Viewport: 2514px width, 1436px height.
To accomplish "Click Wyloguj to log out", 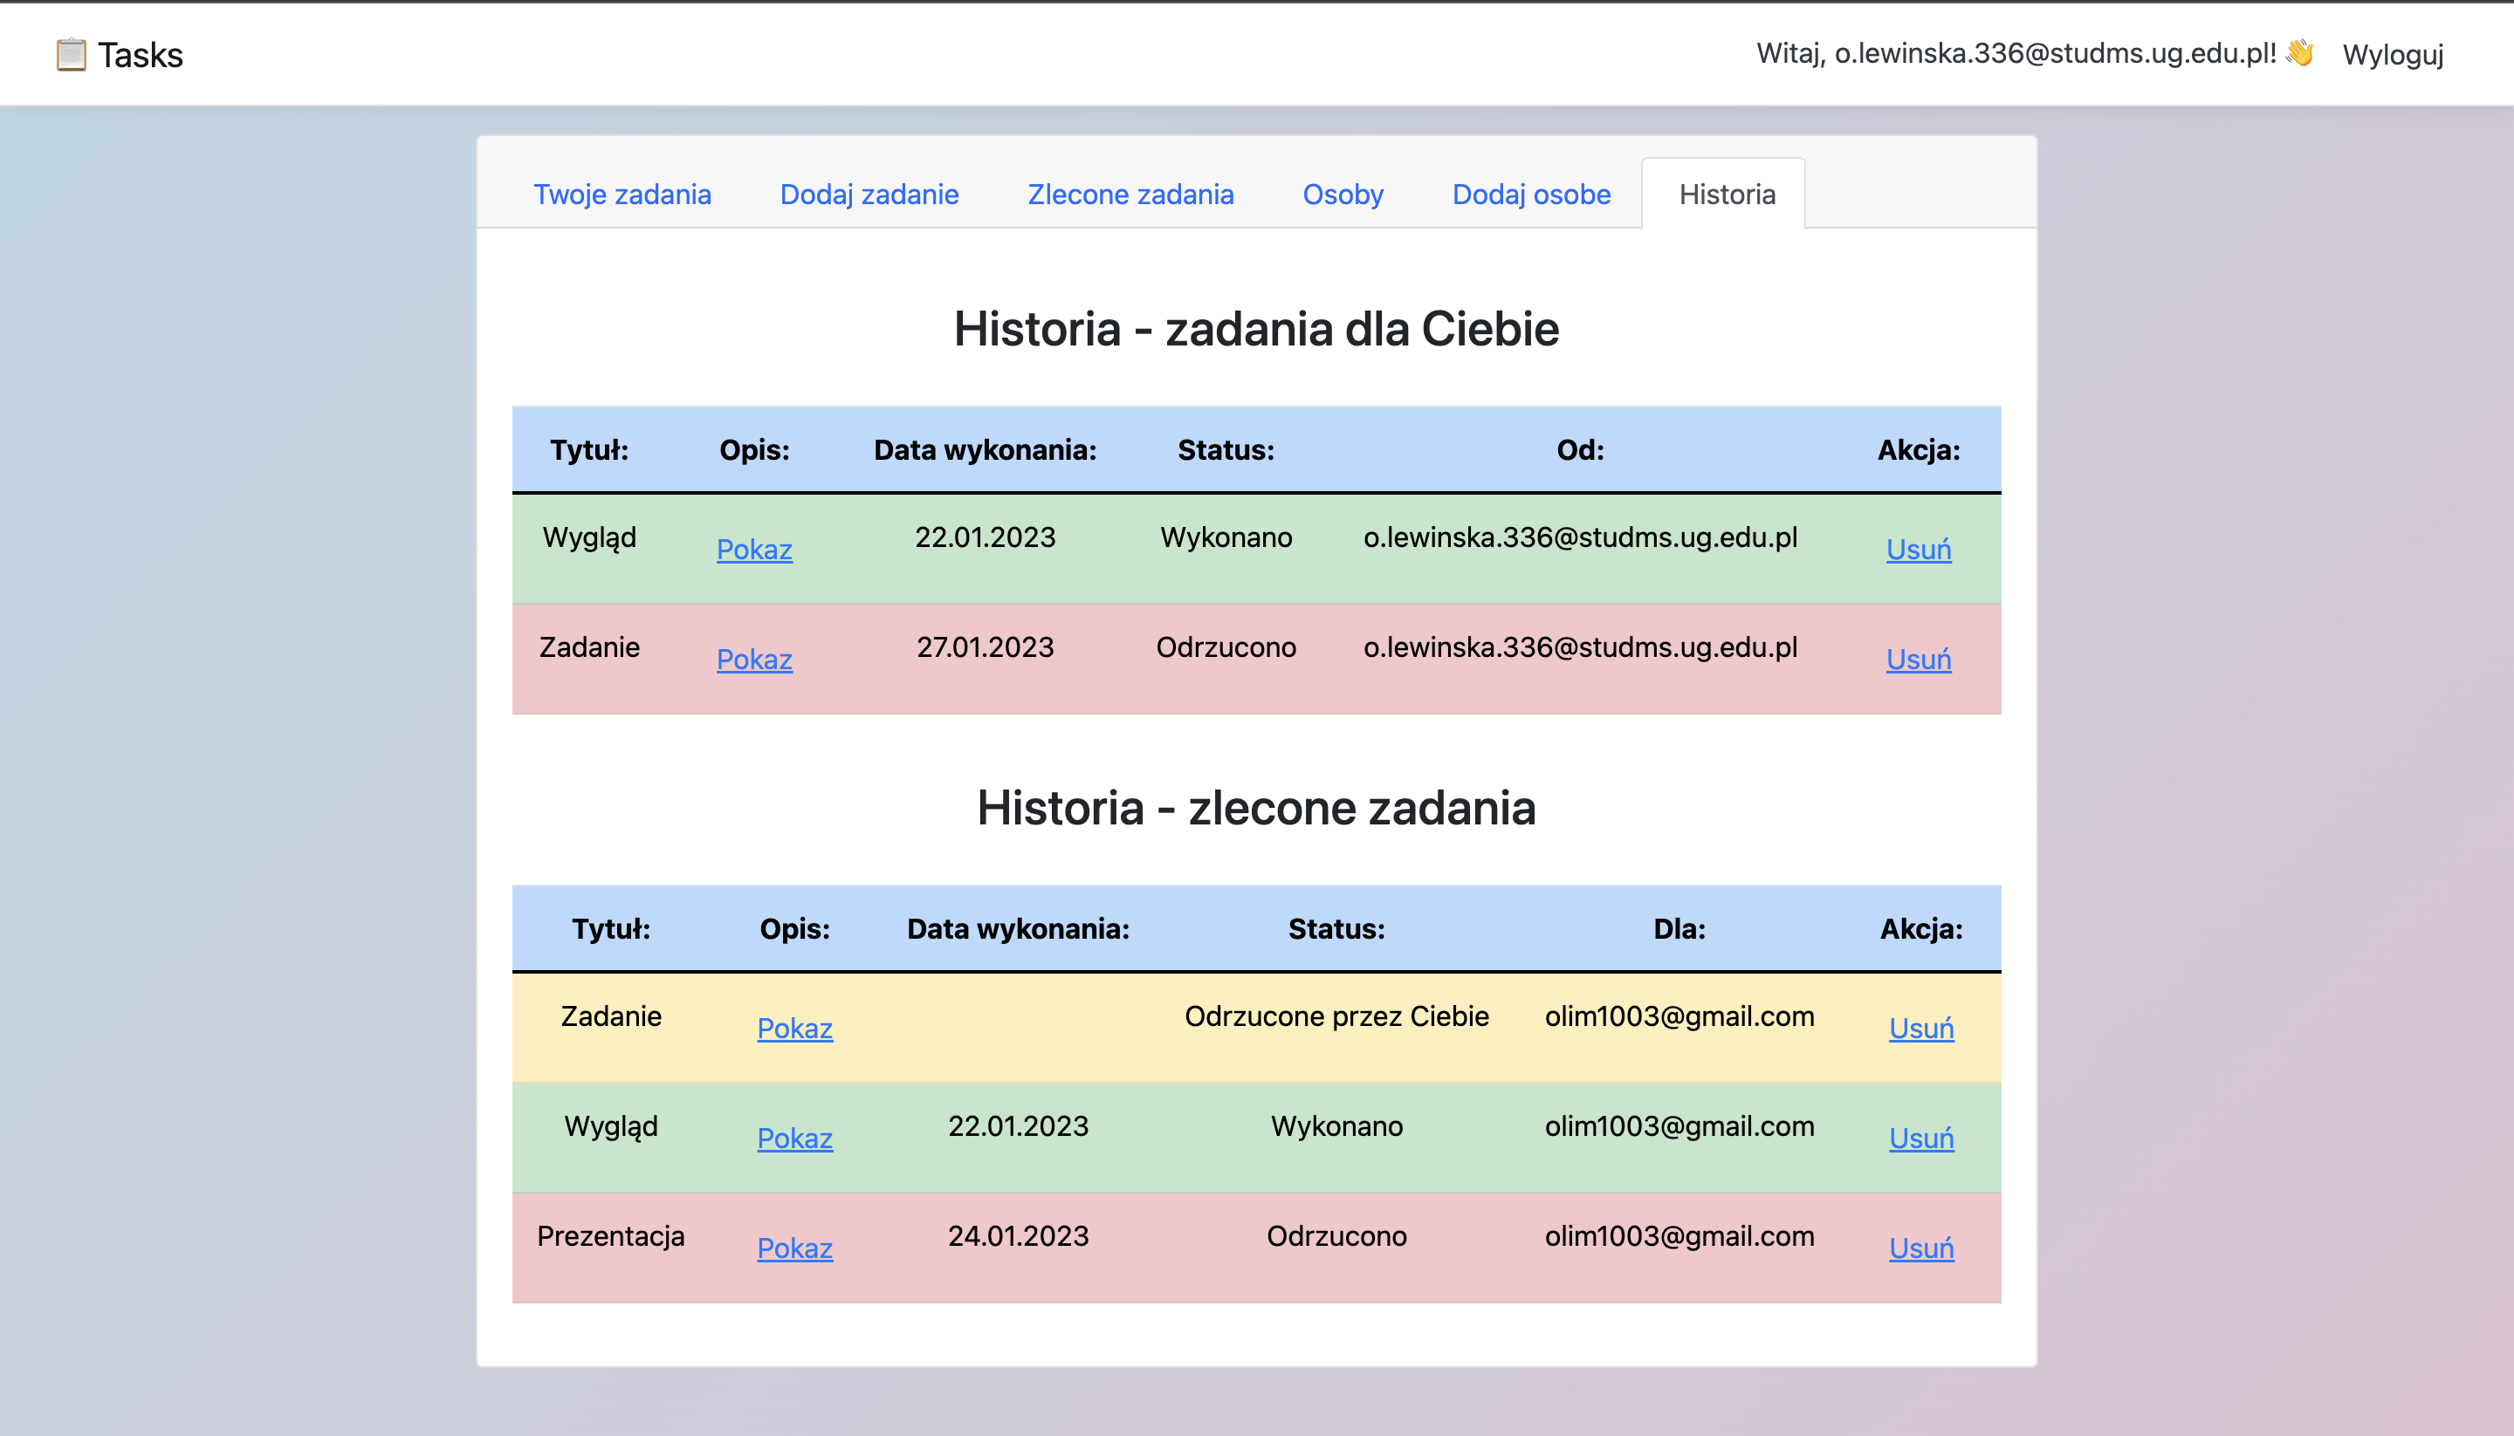I will tap(2392, 54).
